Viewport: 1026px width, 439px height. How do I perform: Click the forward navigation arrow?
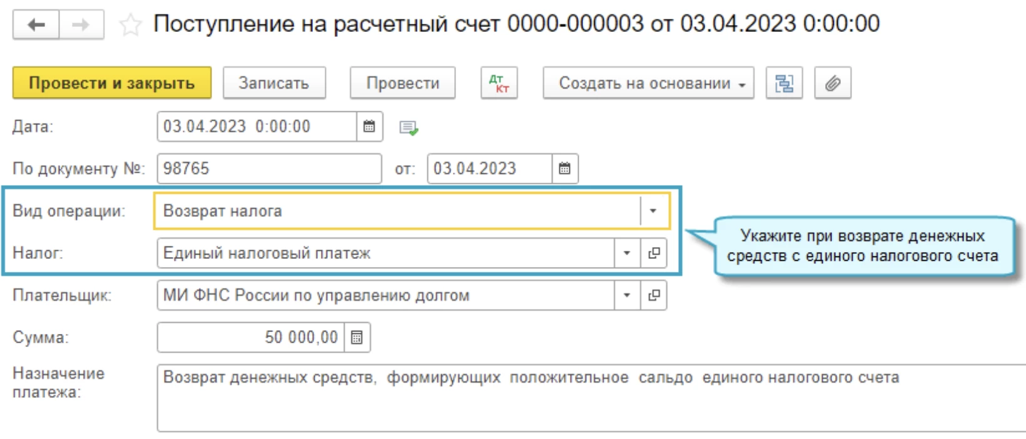81,25
